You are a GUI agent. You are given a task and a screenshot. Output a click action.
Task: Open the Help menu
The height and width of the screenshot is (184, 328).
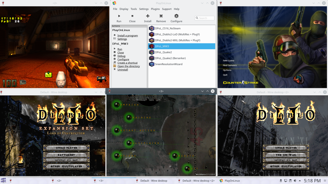pos(176,9)
